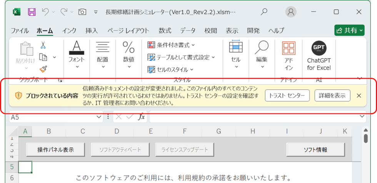Click the トラスト センター button
The image size is (377, 183).
(287, 95)
